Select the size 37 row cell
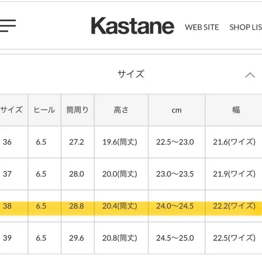This screenshot has width=262, height=262. tap(7, 174)
